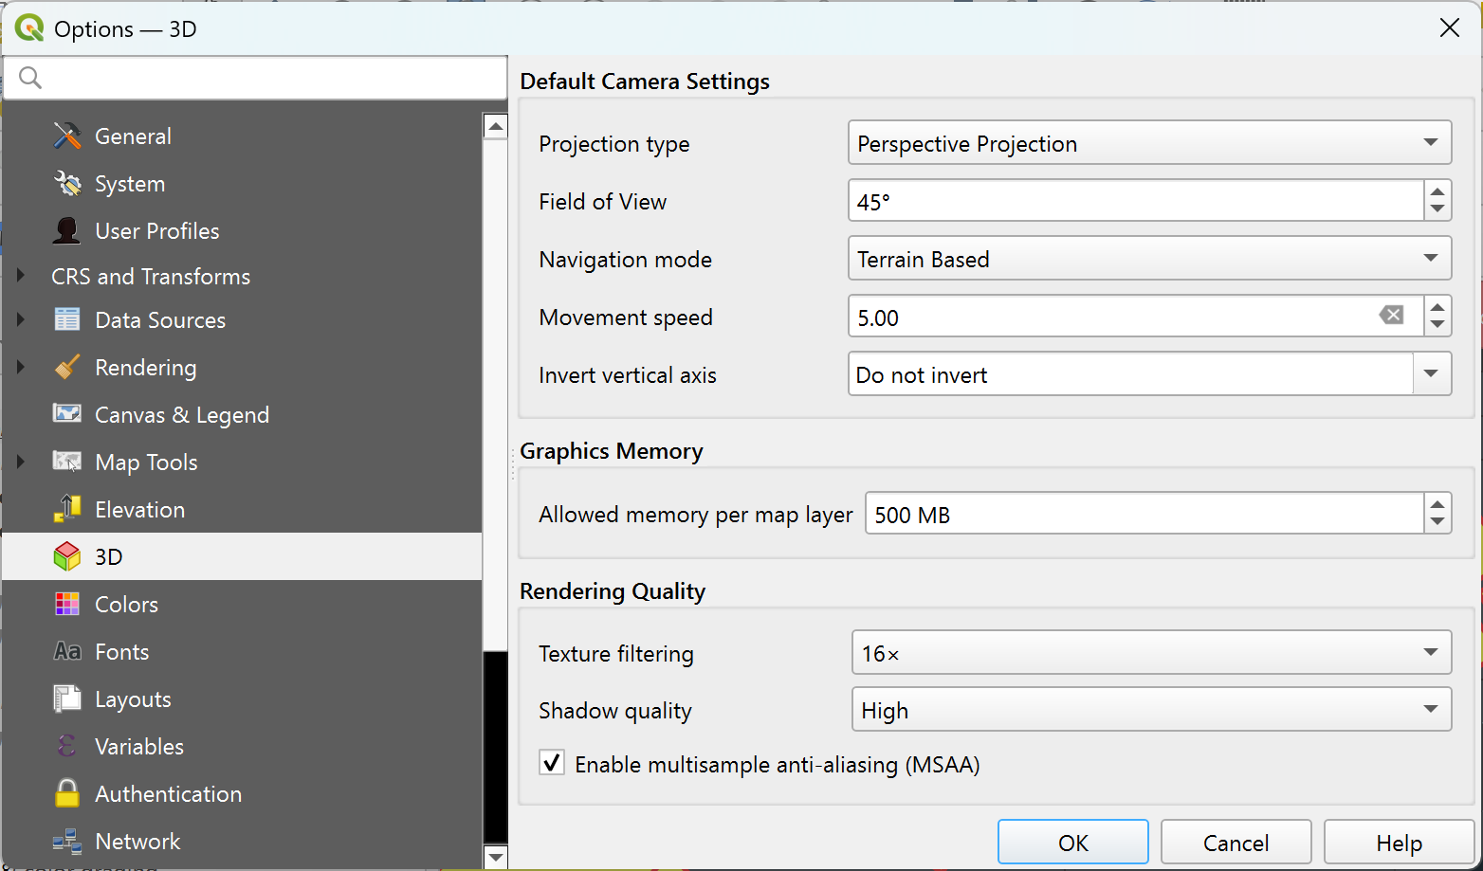Select the Layouts row in sidebar
This screenshot has height=871, width=1483.
click(x=242, y=699)
